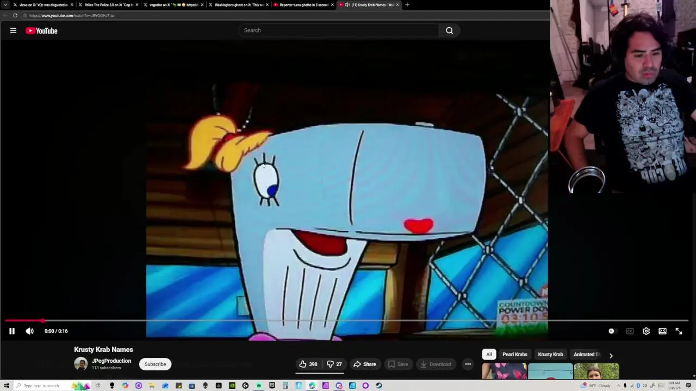Open the YouTube hamburger guide menu
This screenshot has width=696, height=391.
click(x=13, y=31)
